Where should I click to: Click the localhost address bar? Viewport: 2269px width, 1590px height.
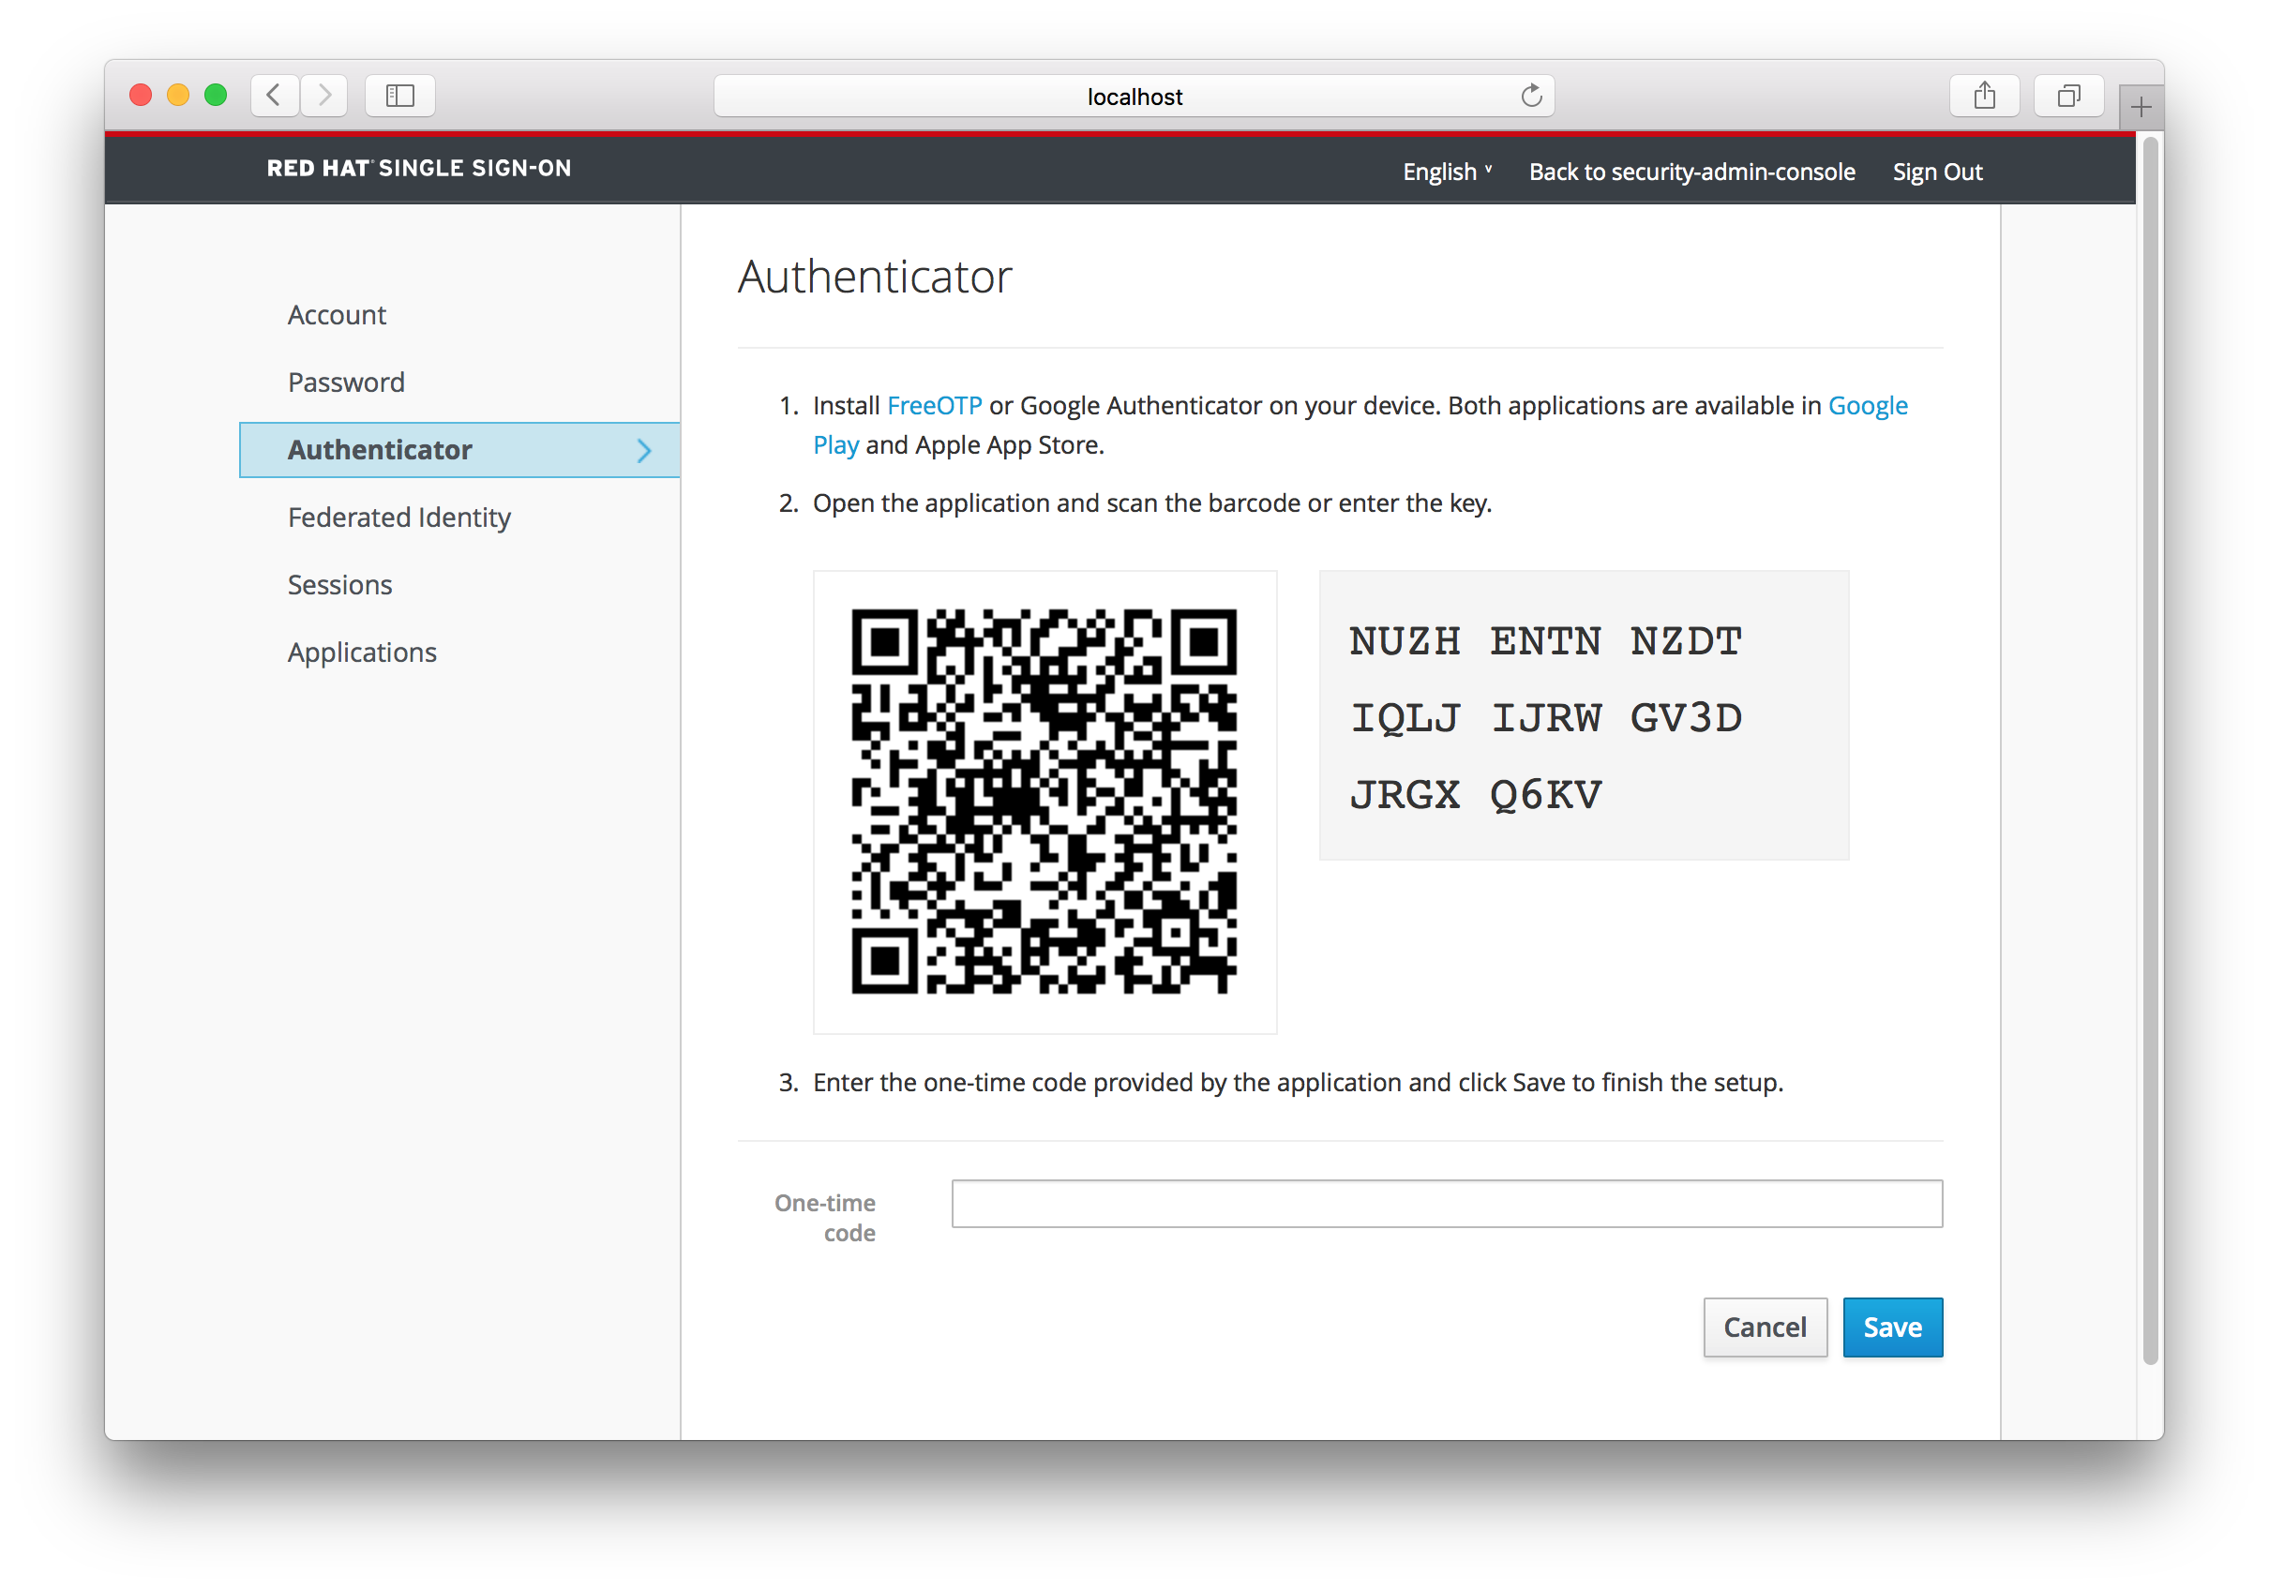(x=1134, y=96)
